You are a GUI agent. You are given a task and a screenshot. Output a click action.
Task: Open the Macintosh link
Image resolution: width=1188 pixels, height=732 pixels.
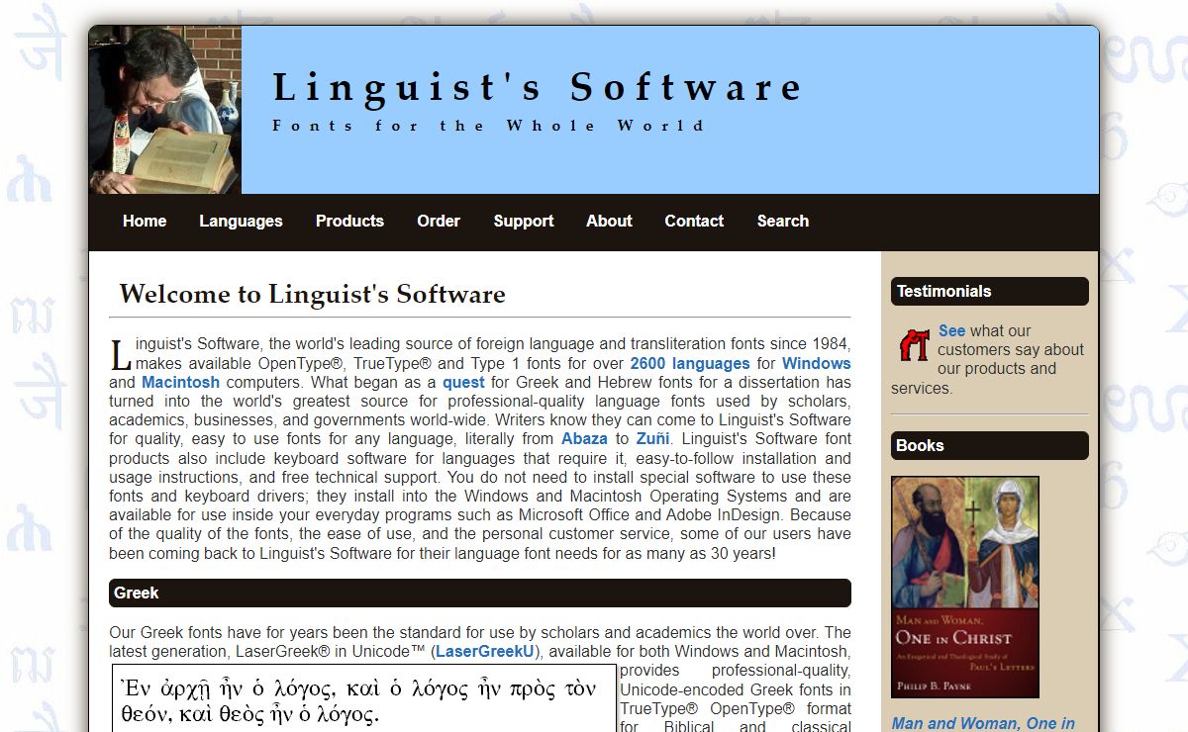tap(180, 382)
